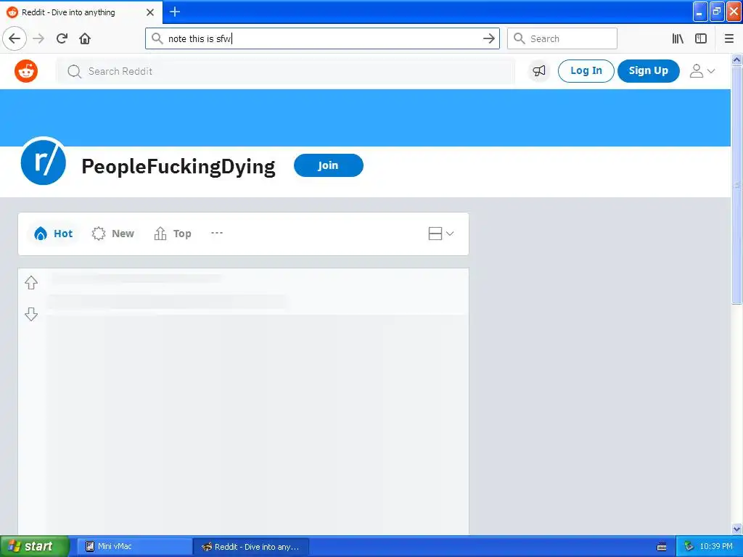Open the user profile dropdown menu
Screen dimensions: 743x557
(702, 71)
